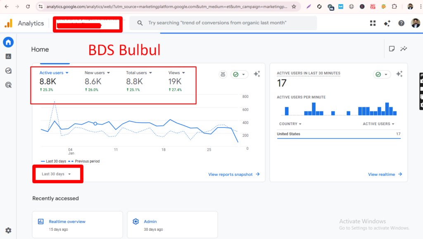Viewport: 423px width, 239px height.
Task: Open the Insights sparkle icon on users card
Action: click(x=257, y=74)
